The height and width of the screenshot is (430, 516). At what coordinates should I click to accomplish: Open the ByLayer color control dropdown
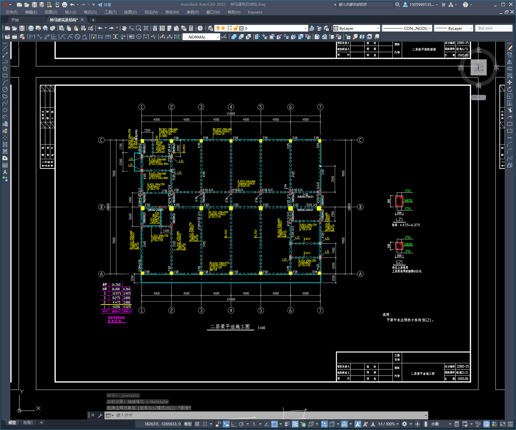pos(356,28)
